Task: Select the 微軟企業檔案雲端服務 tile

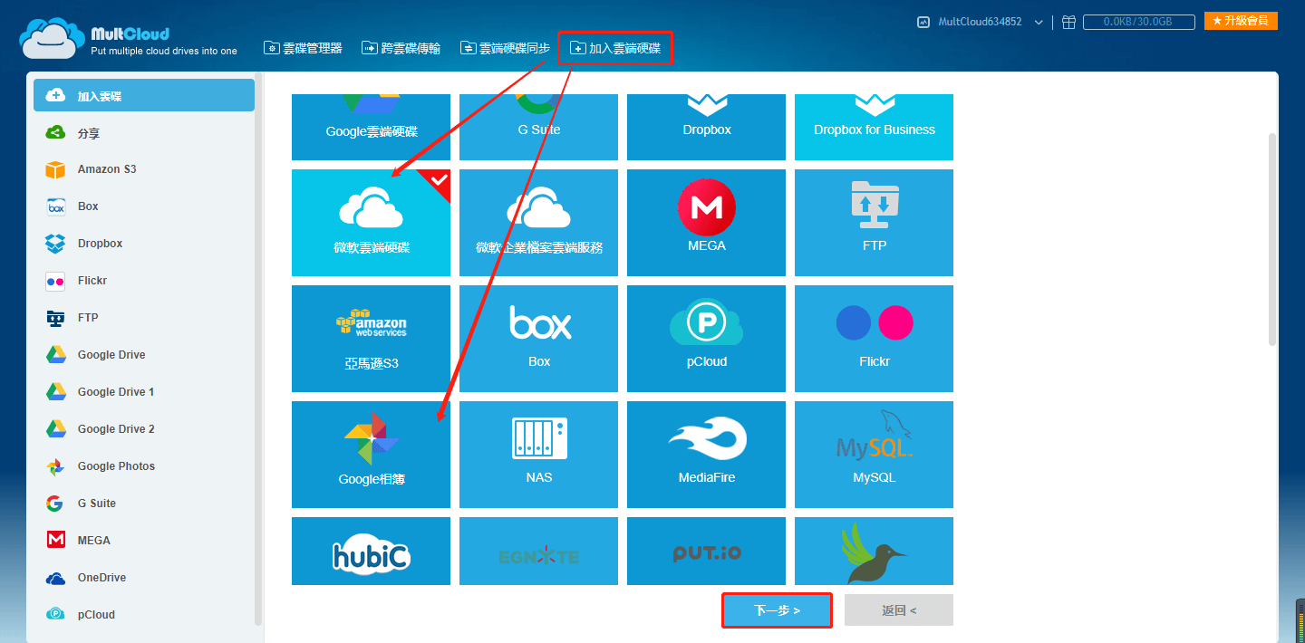Action: point(538,223)
